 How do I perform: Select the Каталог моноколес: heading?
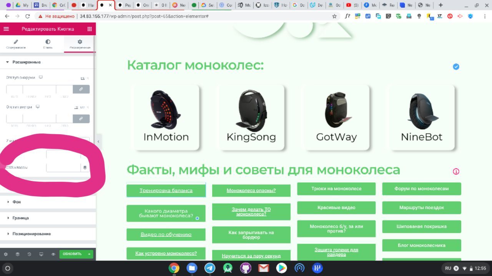tap(195, 66)
